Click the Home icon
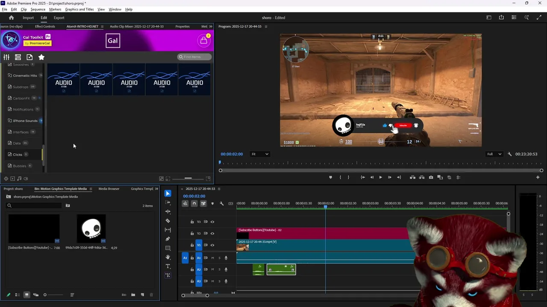The height and width of the screenshot is (307, 547). pyautogui.click(x=12, y=18)
